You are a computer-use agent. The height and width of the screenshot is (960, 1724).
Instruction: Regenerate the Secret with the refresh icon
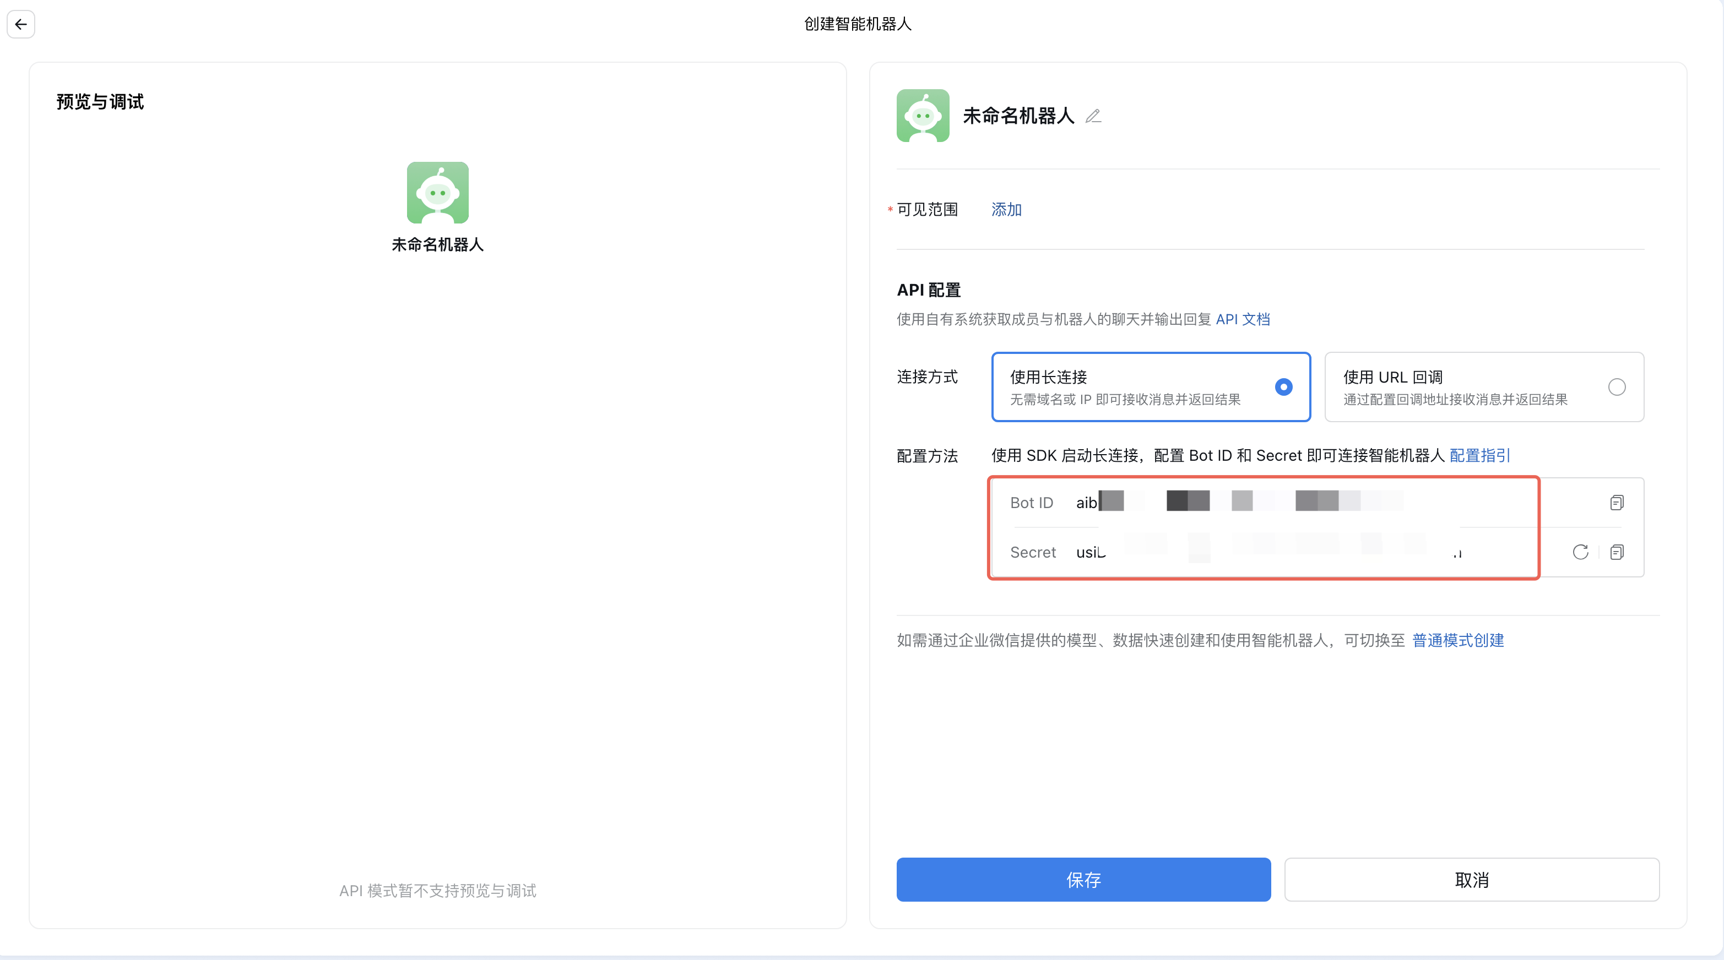tap(1580, 552)
